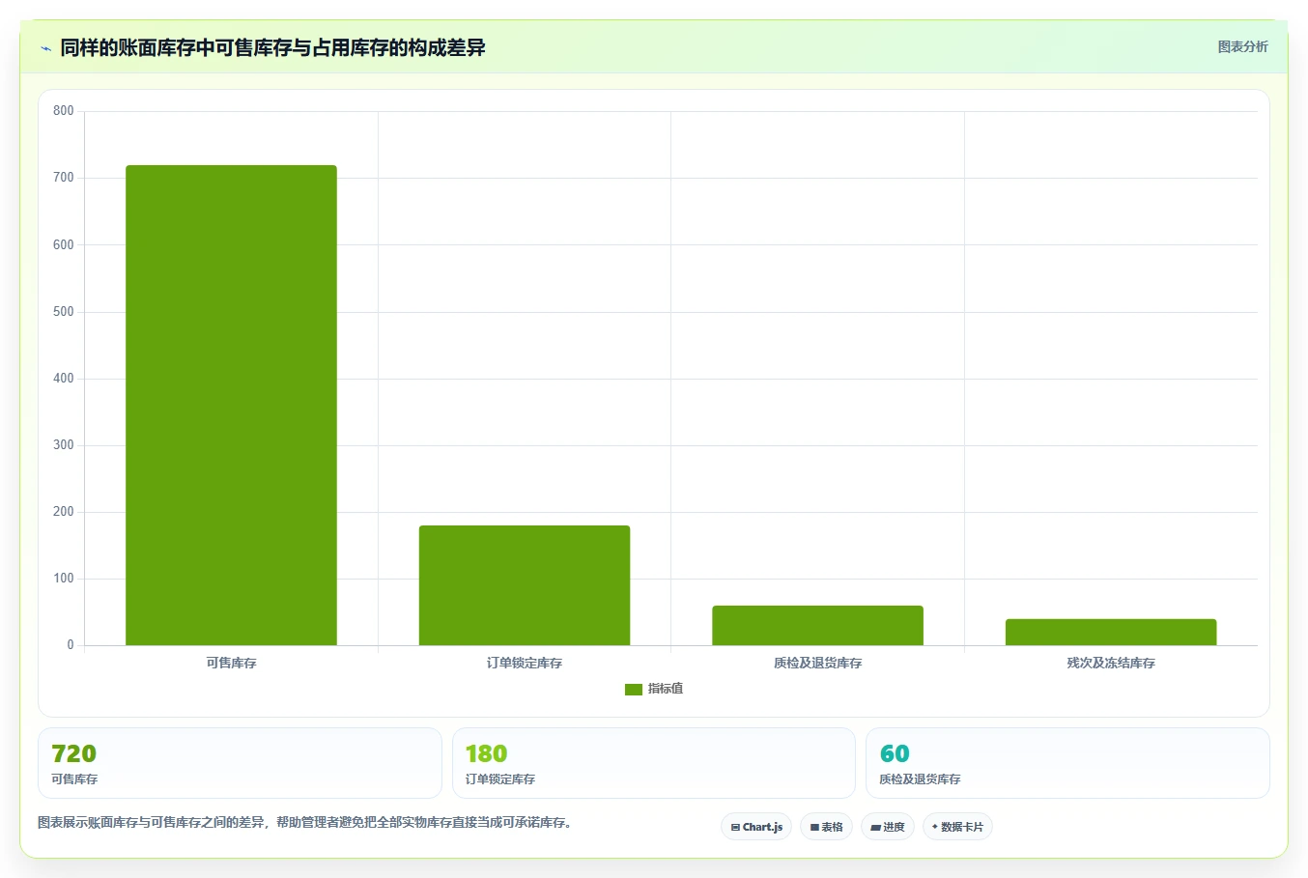Click the 400 y-axis tick label

(x=64, y=379)
